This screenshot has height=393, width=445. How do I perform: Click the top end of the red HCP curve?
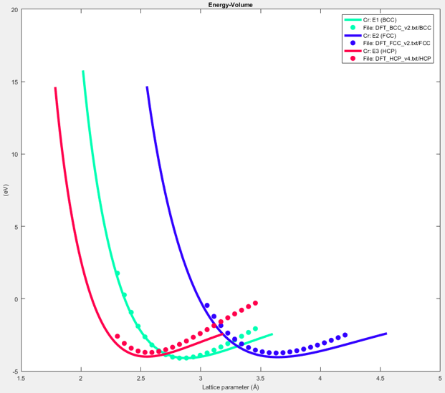coord(55,88)
